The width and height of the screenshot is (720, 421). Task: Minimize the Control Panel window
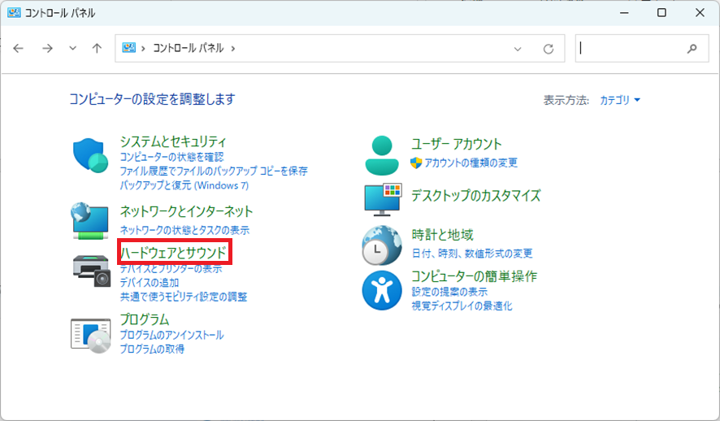[x=624, y=13]
